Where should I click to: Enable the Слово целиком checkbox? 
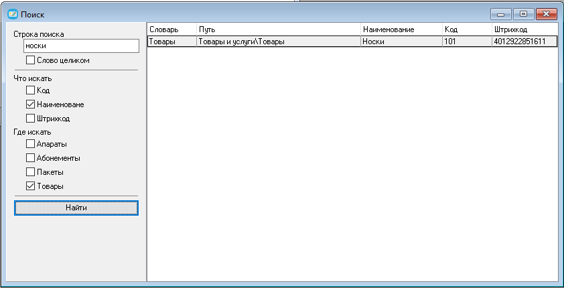31,60
